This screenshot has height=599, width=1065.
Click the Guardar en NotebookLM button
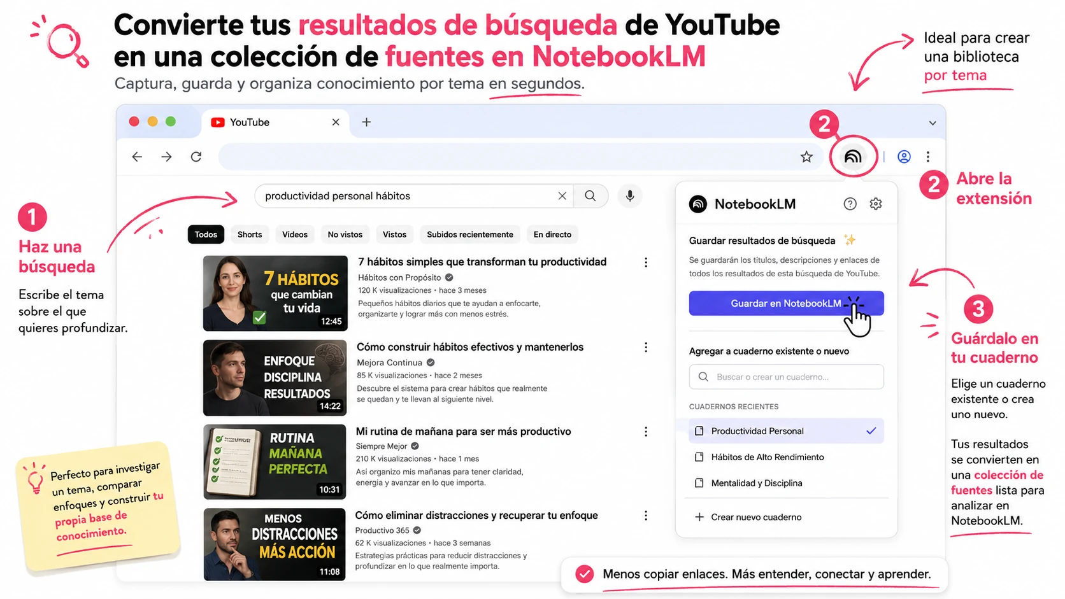click(786, 303)
